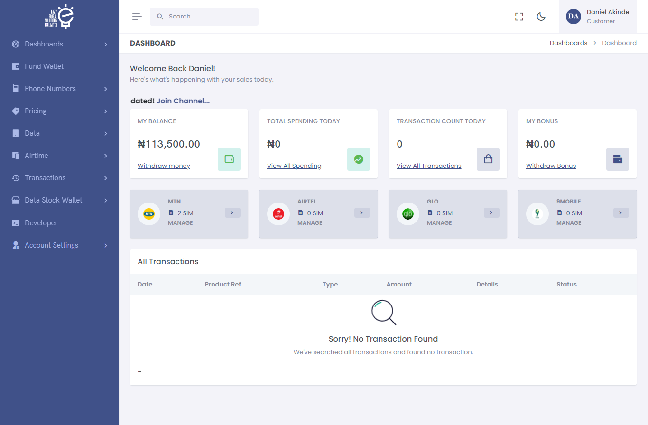Viewport: 648px width, 425px height.
Task: Open Fund Wallet from sidebar
Action: coord(44,66)
